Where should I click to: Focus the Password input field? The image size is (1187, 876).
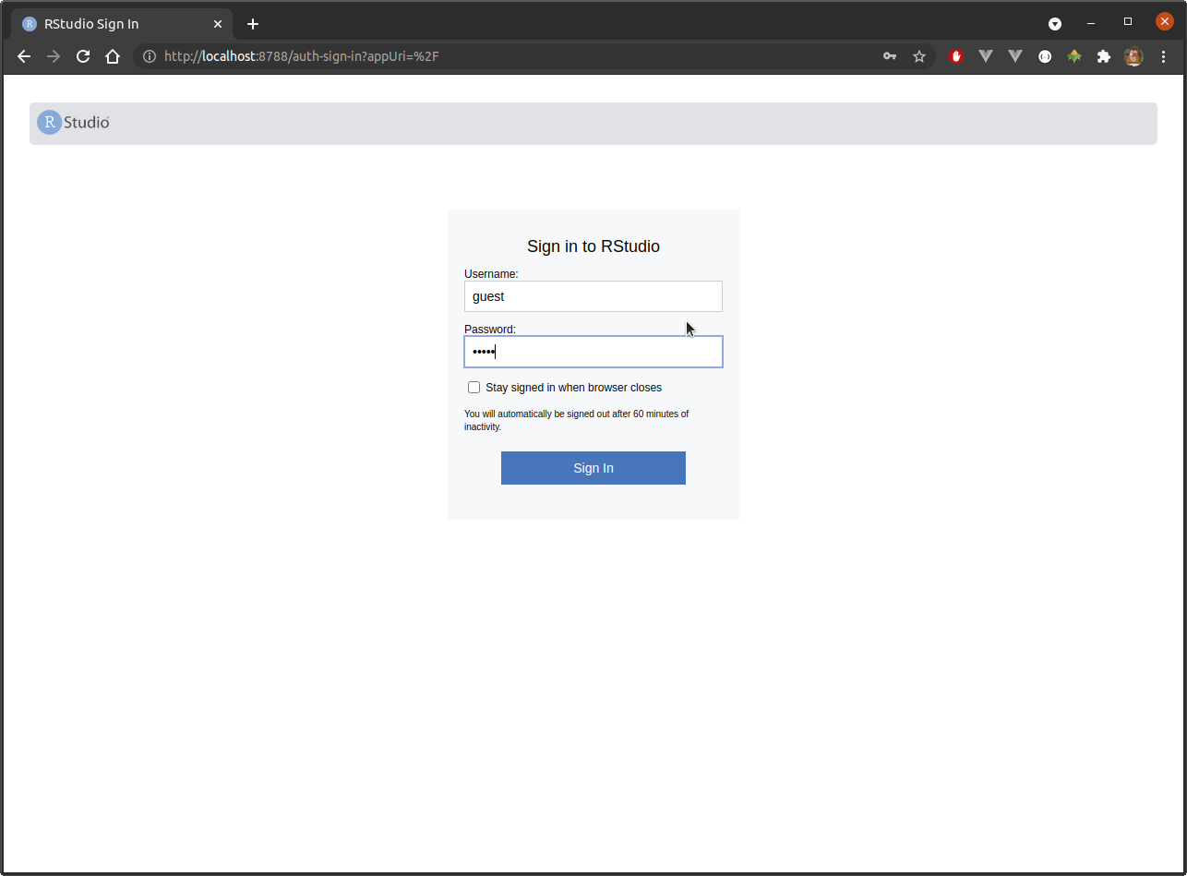(593, 352)
